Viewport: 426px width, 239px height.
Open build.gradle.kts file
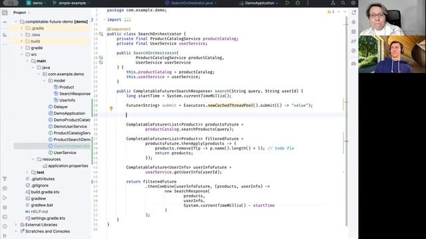(x=43, y=192)
